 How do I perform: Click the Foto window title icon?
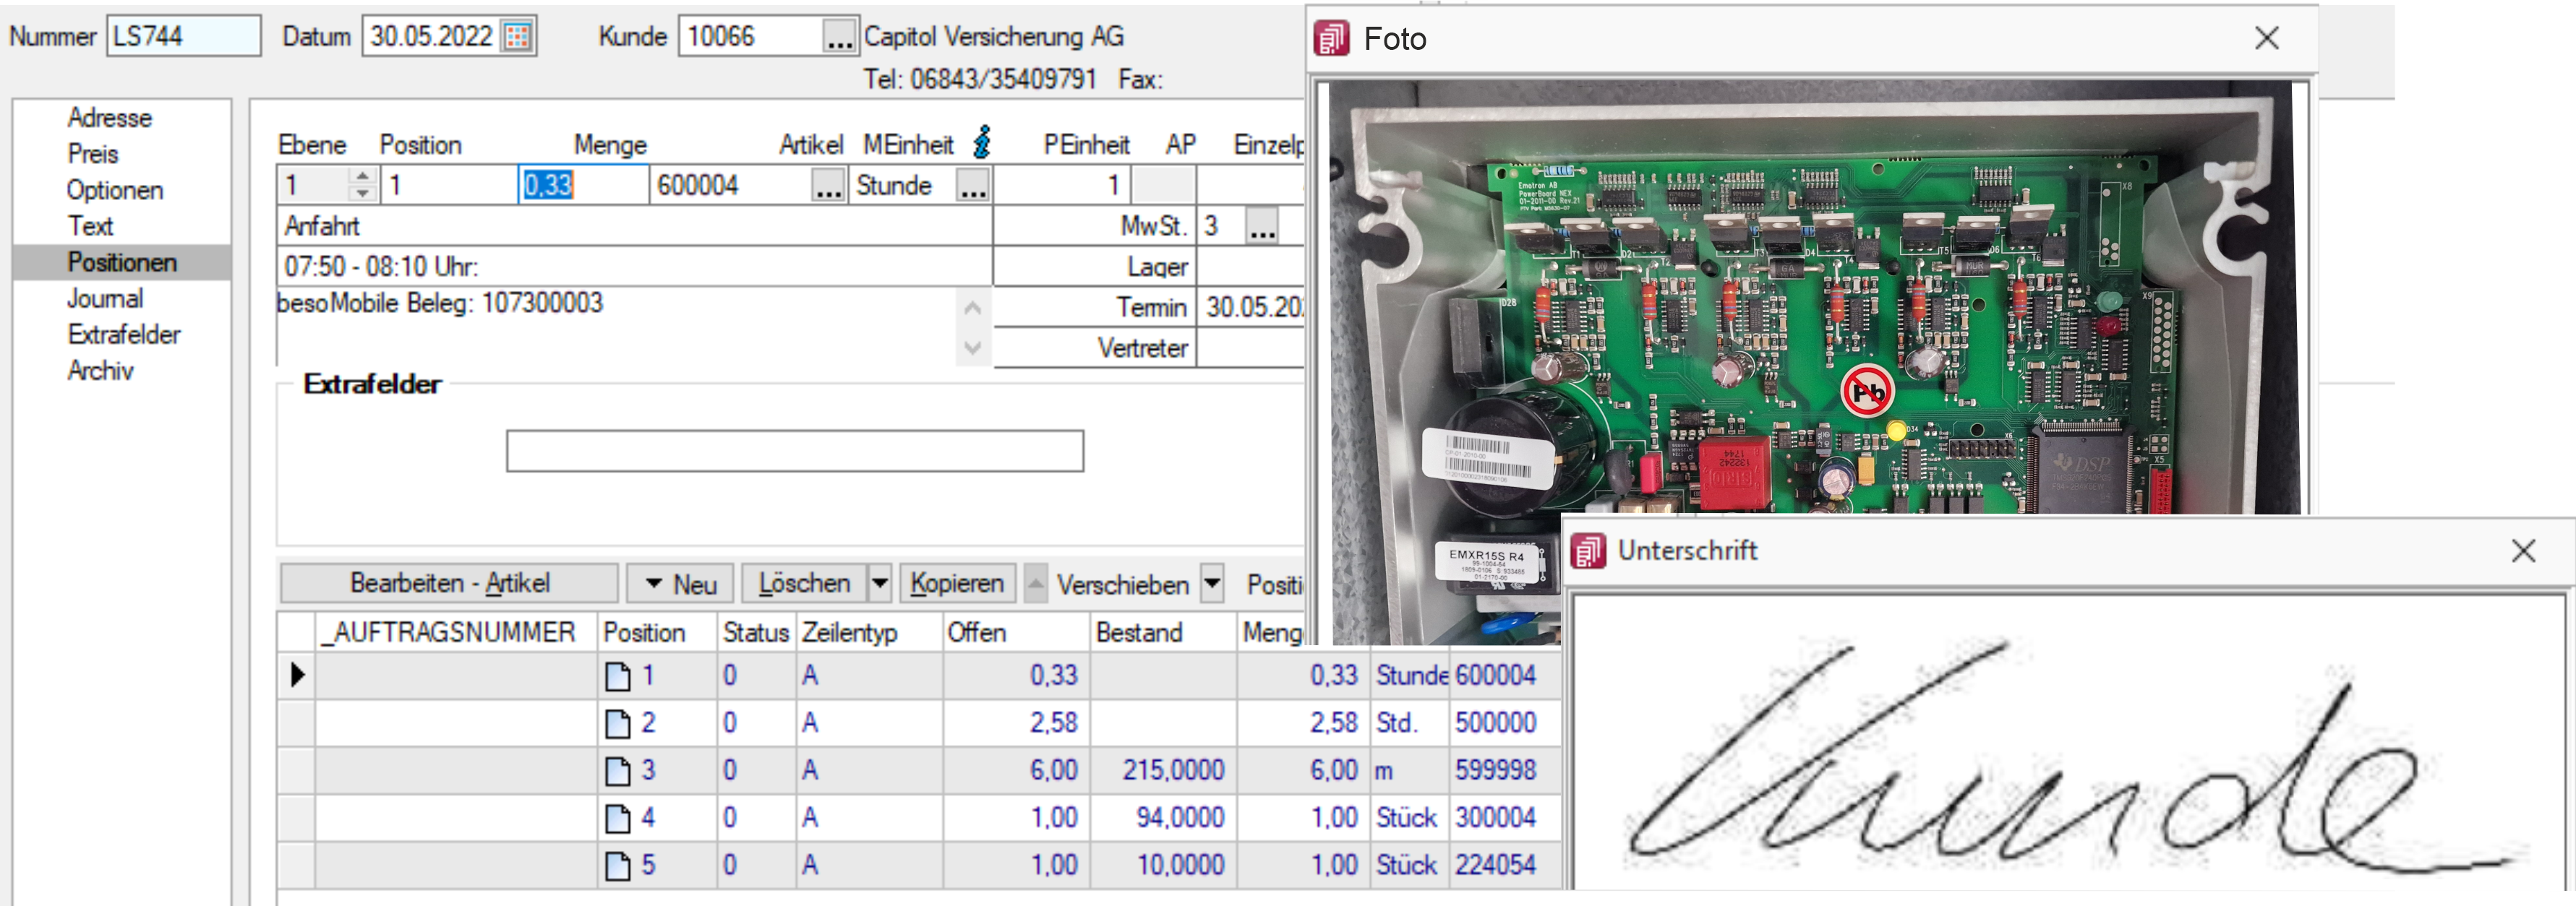click(1331, 39)
